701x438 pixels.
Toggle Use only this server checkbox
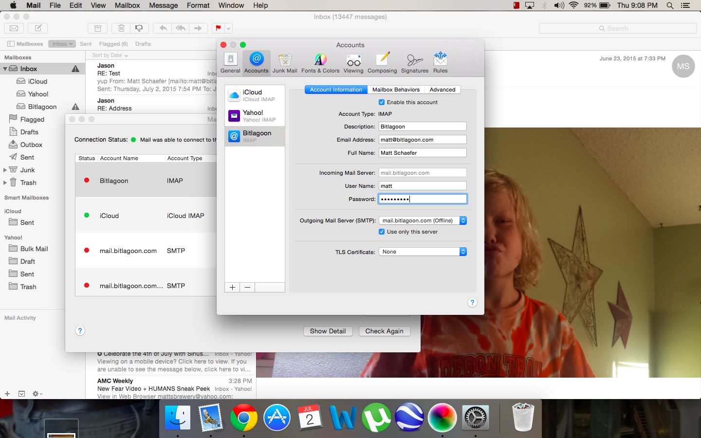point(382,232)
